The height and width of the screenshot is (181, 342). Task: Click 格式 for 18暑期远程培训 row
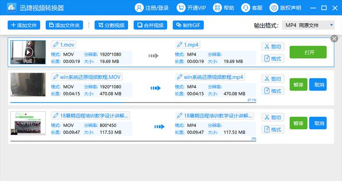(x=273, y=129)
